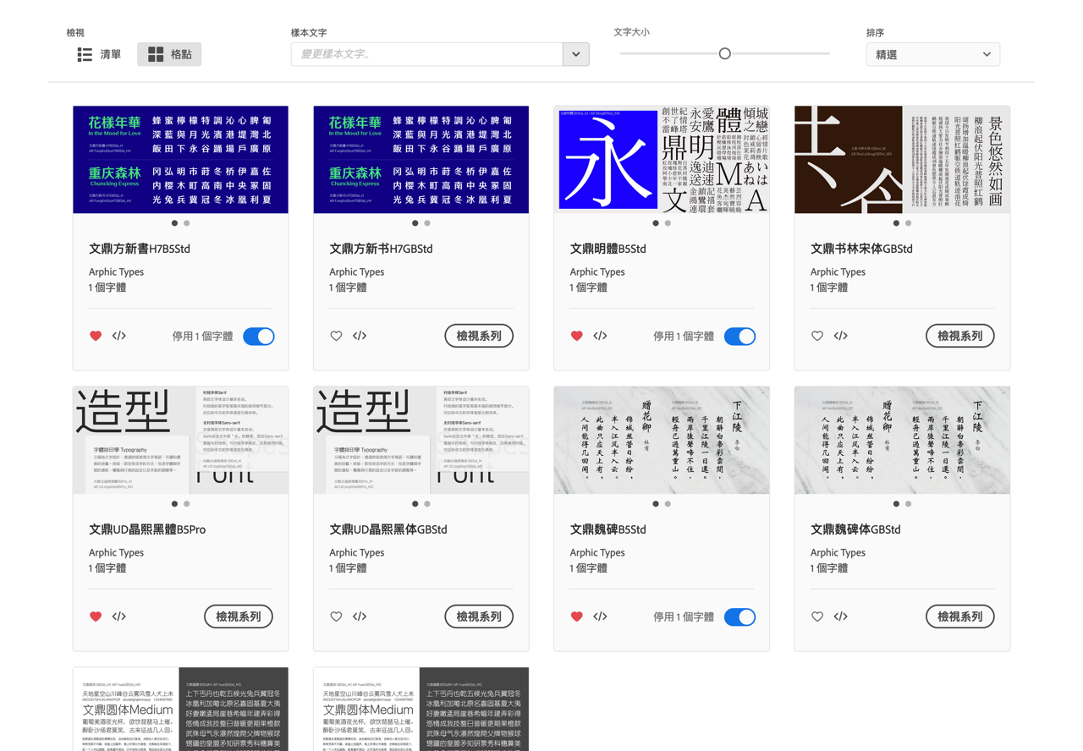The height and width of the screenshot is (751, 1083).
Task: Open 文鼎书林宋体GBStd font title link
Action: [861, 249]
